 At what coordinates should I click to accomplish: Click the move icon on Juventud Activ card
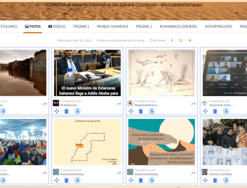pos(205,111)
